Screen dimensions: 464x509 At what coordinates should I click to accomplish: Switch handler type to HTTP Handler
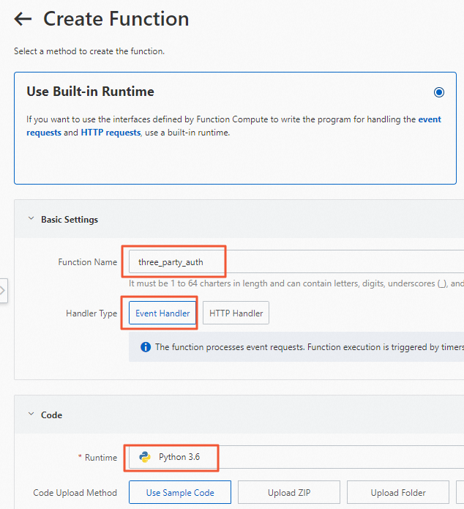point(236,313)
